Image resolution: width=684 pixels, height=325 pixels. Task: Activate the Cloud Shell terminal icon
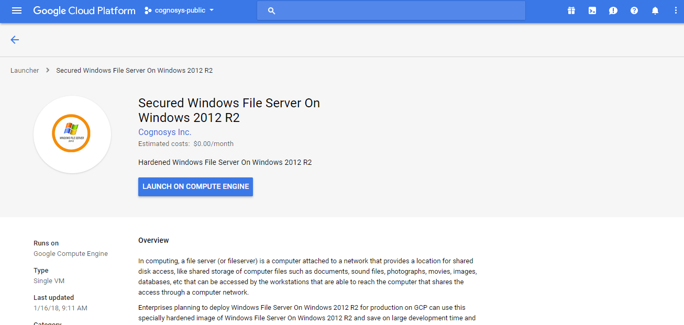(x=592, y=10)
